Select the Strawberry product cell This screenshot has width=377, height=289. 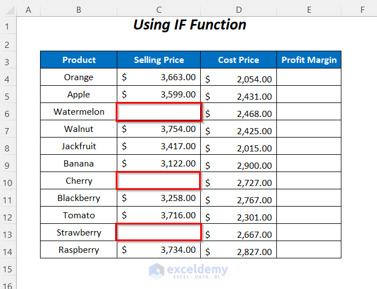[78, 232]
